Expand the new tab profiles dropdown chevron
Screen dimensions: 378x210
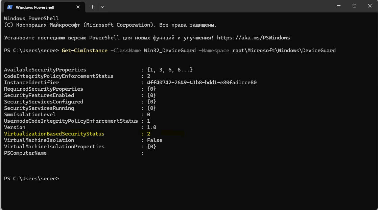[102, 7]
